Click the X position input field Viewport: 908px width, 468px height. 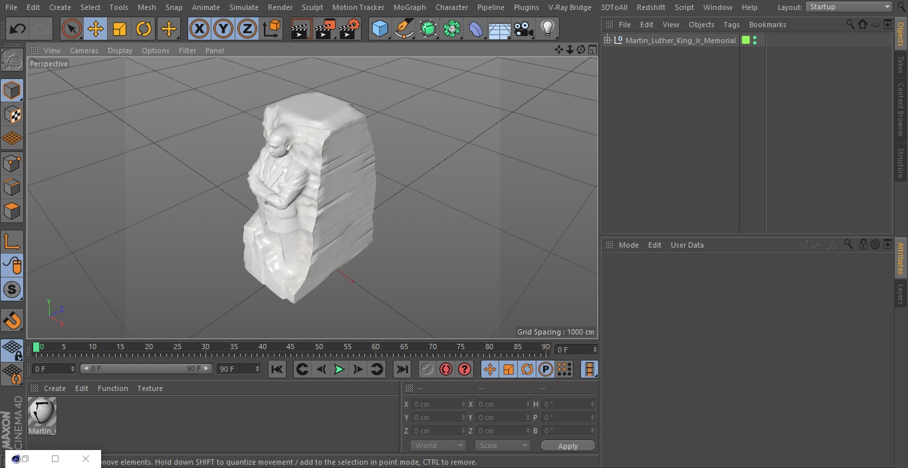(x=438, y=404)
